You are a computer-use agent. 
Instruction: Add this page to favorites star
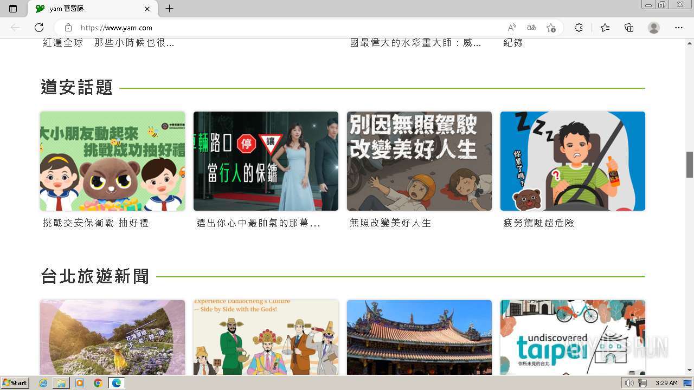tap(551, 28)
